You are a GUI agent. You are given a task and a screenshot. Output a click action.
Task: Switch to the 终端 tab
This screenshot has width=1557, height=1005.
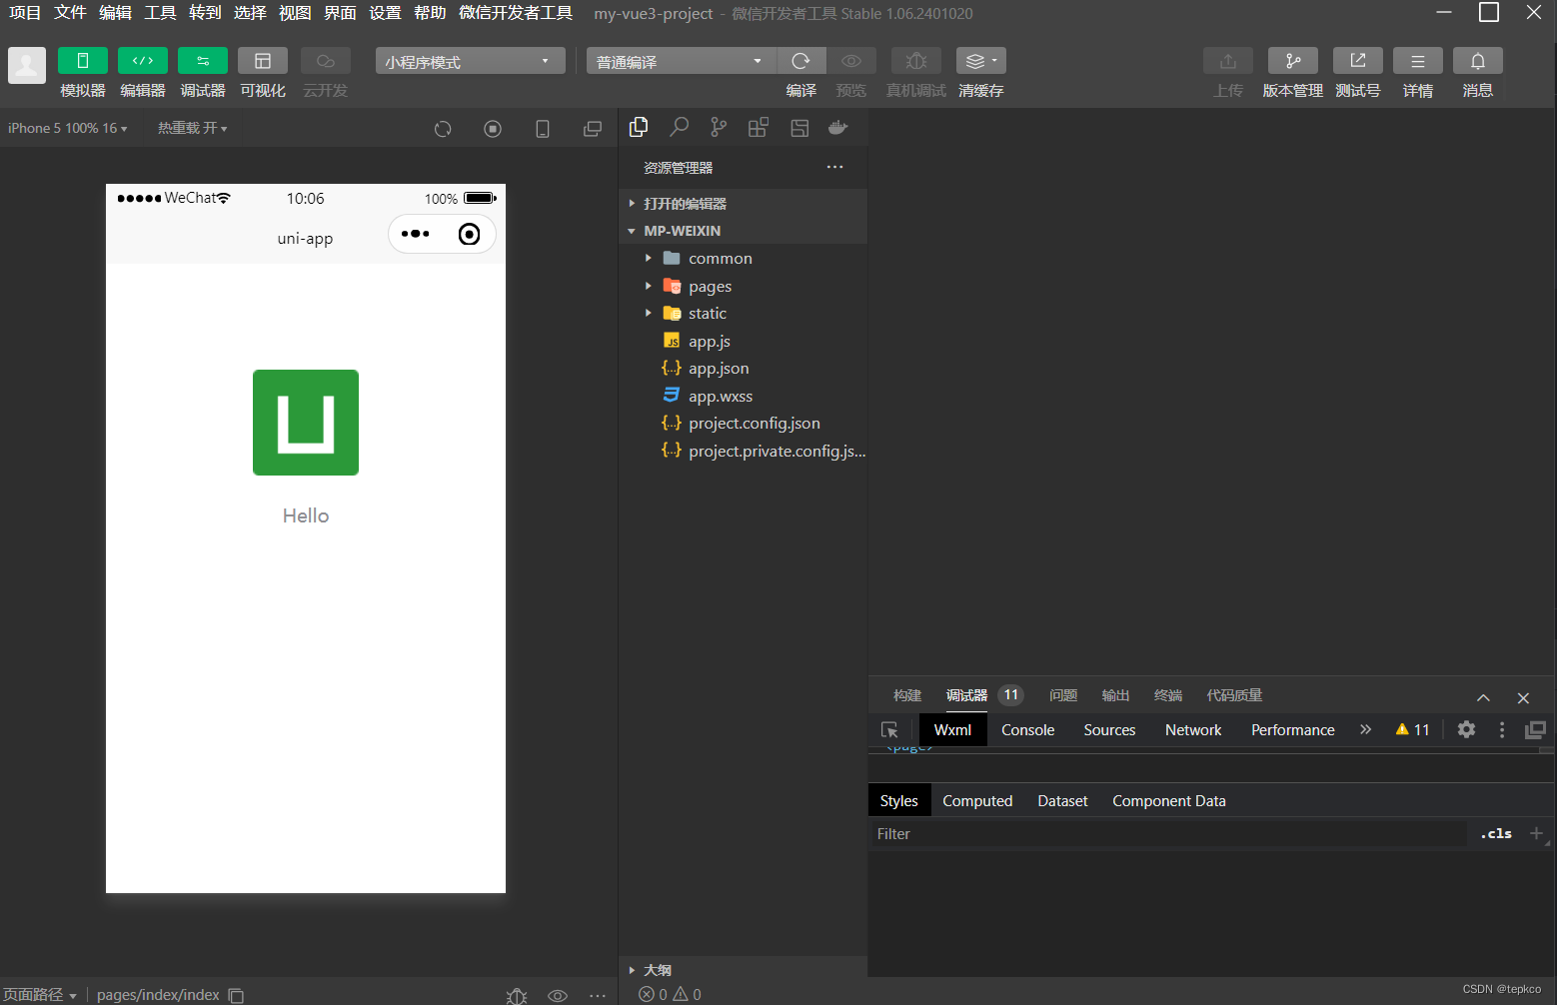click(1168, 695)
